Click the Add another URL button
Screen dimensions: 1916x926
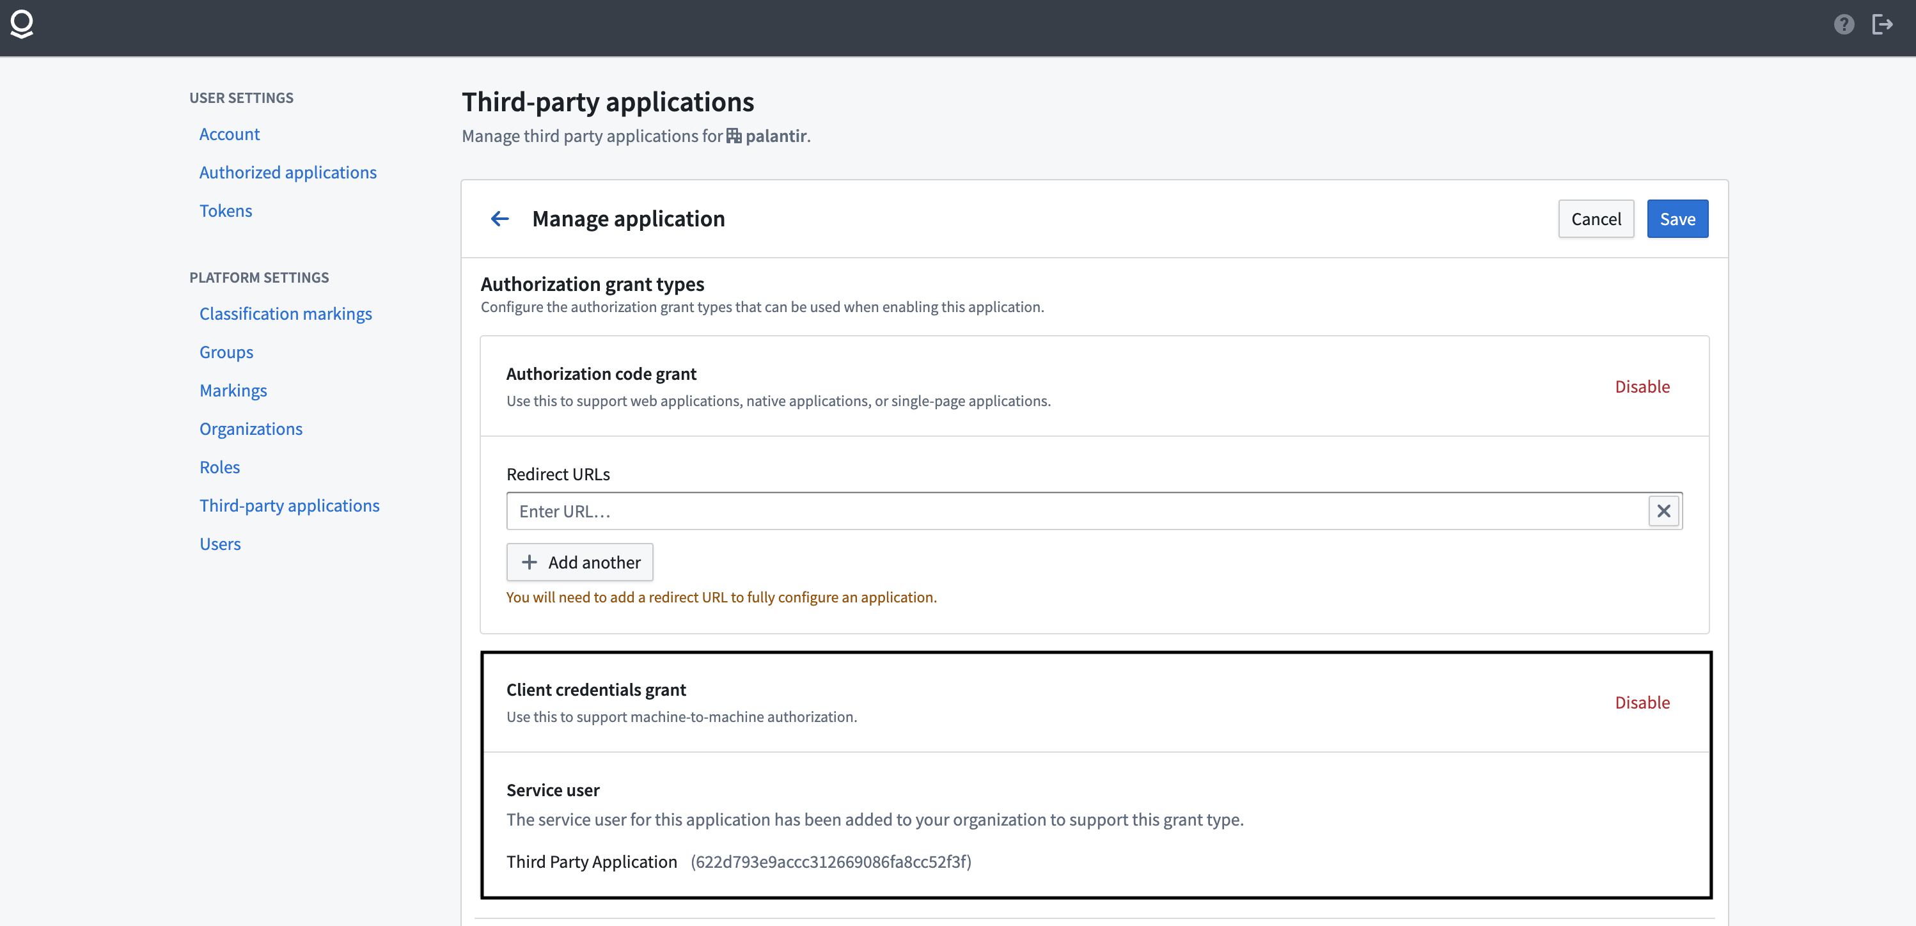[579, 562]
